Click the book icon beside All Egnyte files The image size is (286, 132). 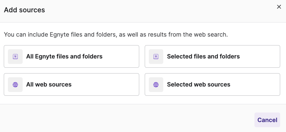coord(15,56)
